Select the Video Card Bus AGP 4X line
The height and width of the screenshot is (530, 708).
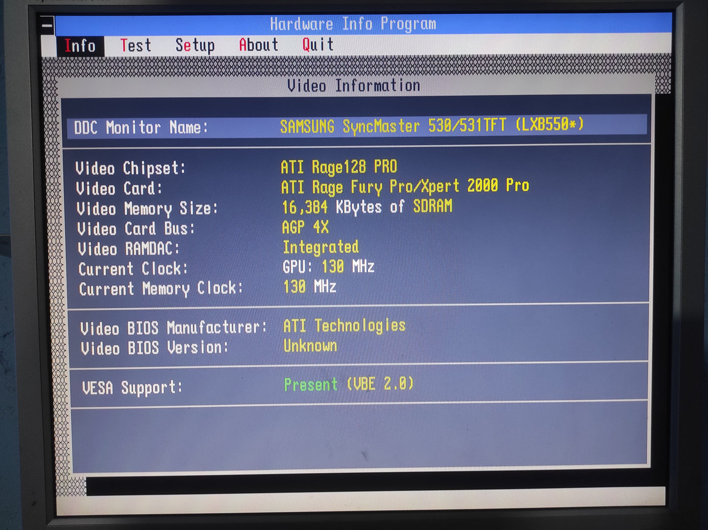pyautogui.click(x=305, y=227)
